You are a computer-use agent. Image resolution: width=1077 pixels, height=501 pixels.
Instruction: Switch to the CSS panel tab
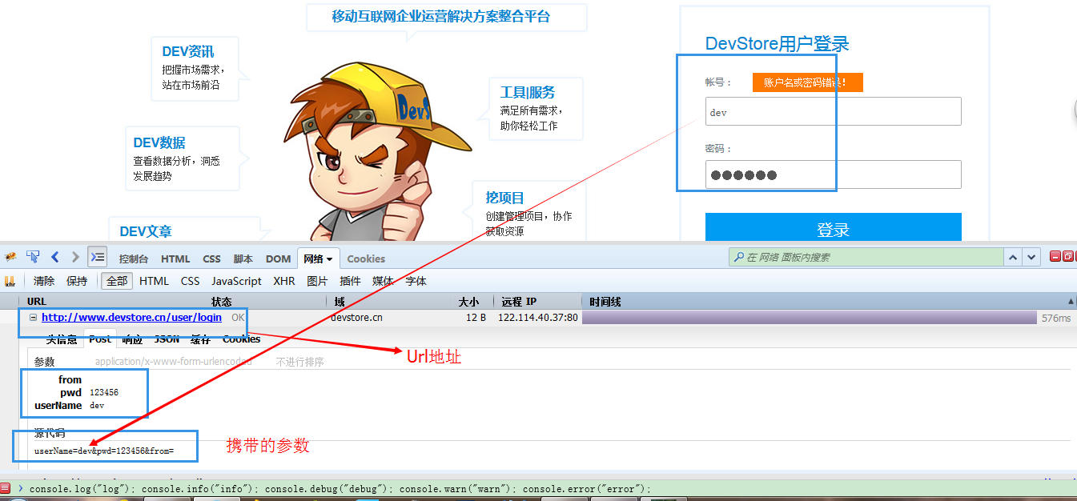211,259
